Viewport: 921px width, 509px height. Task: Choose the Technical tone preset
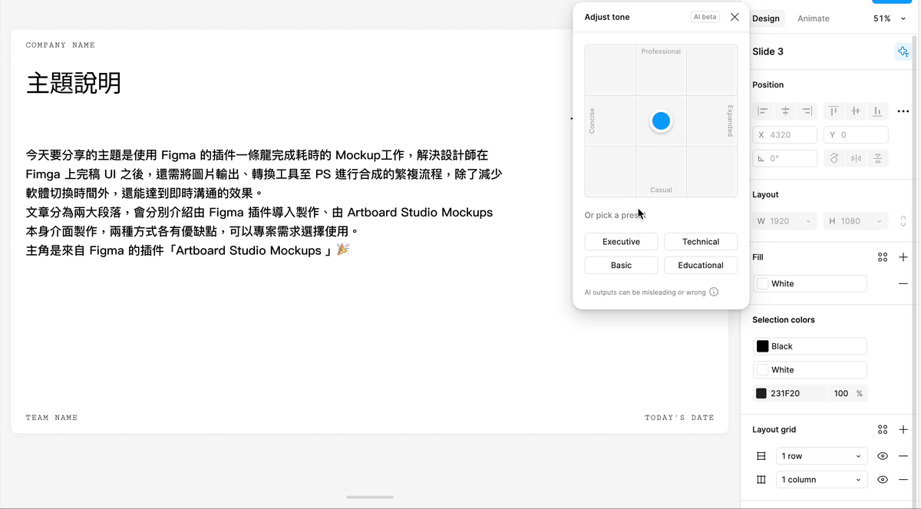701,242
